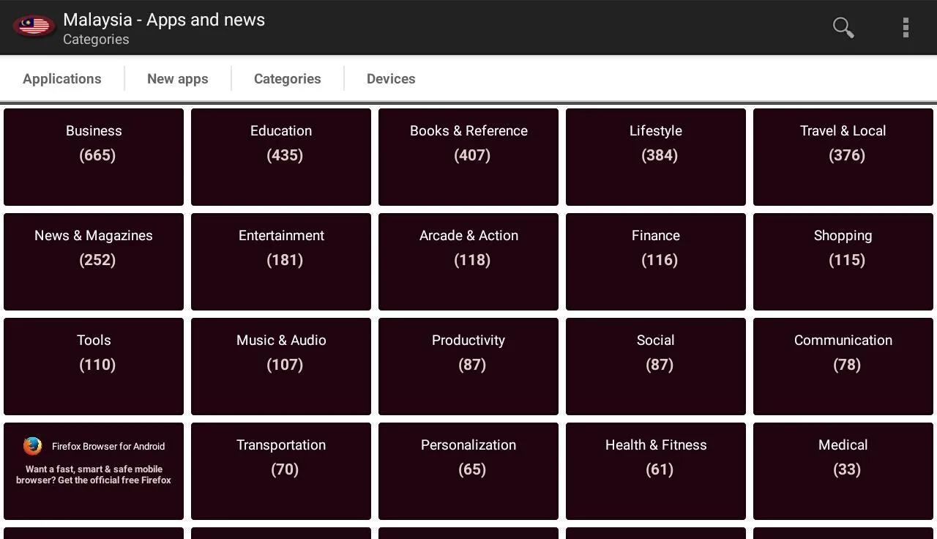The image size is (937, 539).
Task: Browse the Music & Audio category
Action: pyautogui.click(x=281, y=366)
